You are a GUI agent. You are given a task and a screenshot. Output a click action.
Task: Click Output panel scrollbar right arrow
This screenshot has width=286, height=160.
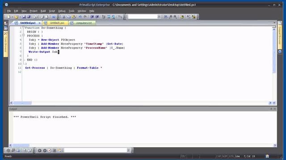tap(275, 145)
